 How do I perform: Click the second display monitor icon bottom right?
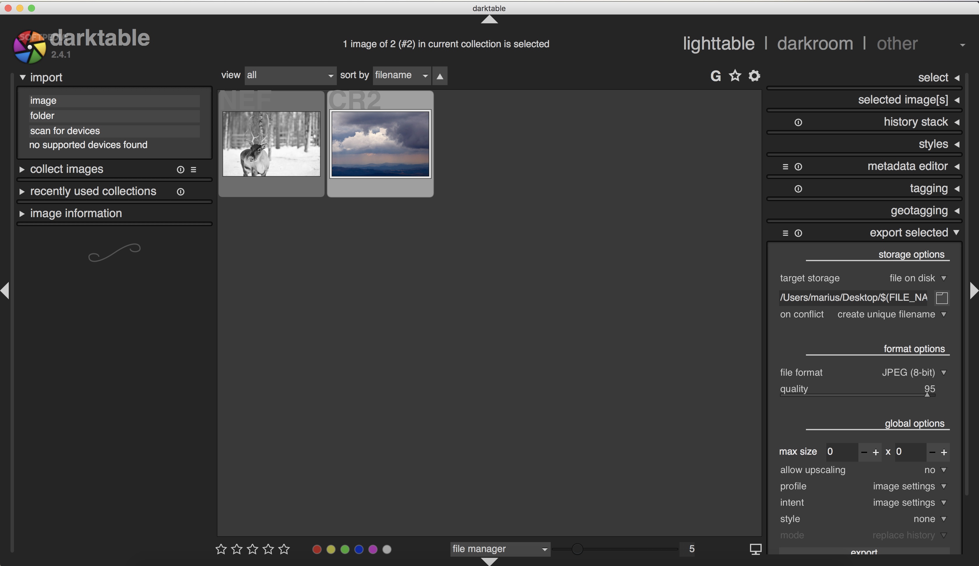pyautogui.click(x=756, y=549)
